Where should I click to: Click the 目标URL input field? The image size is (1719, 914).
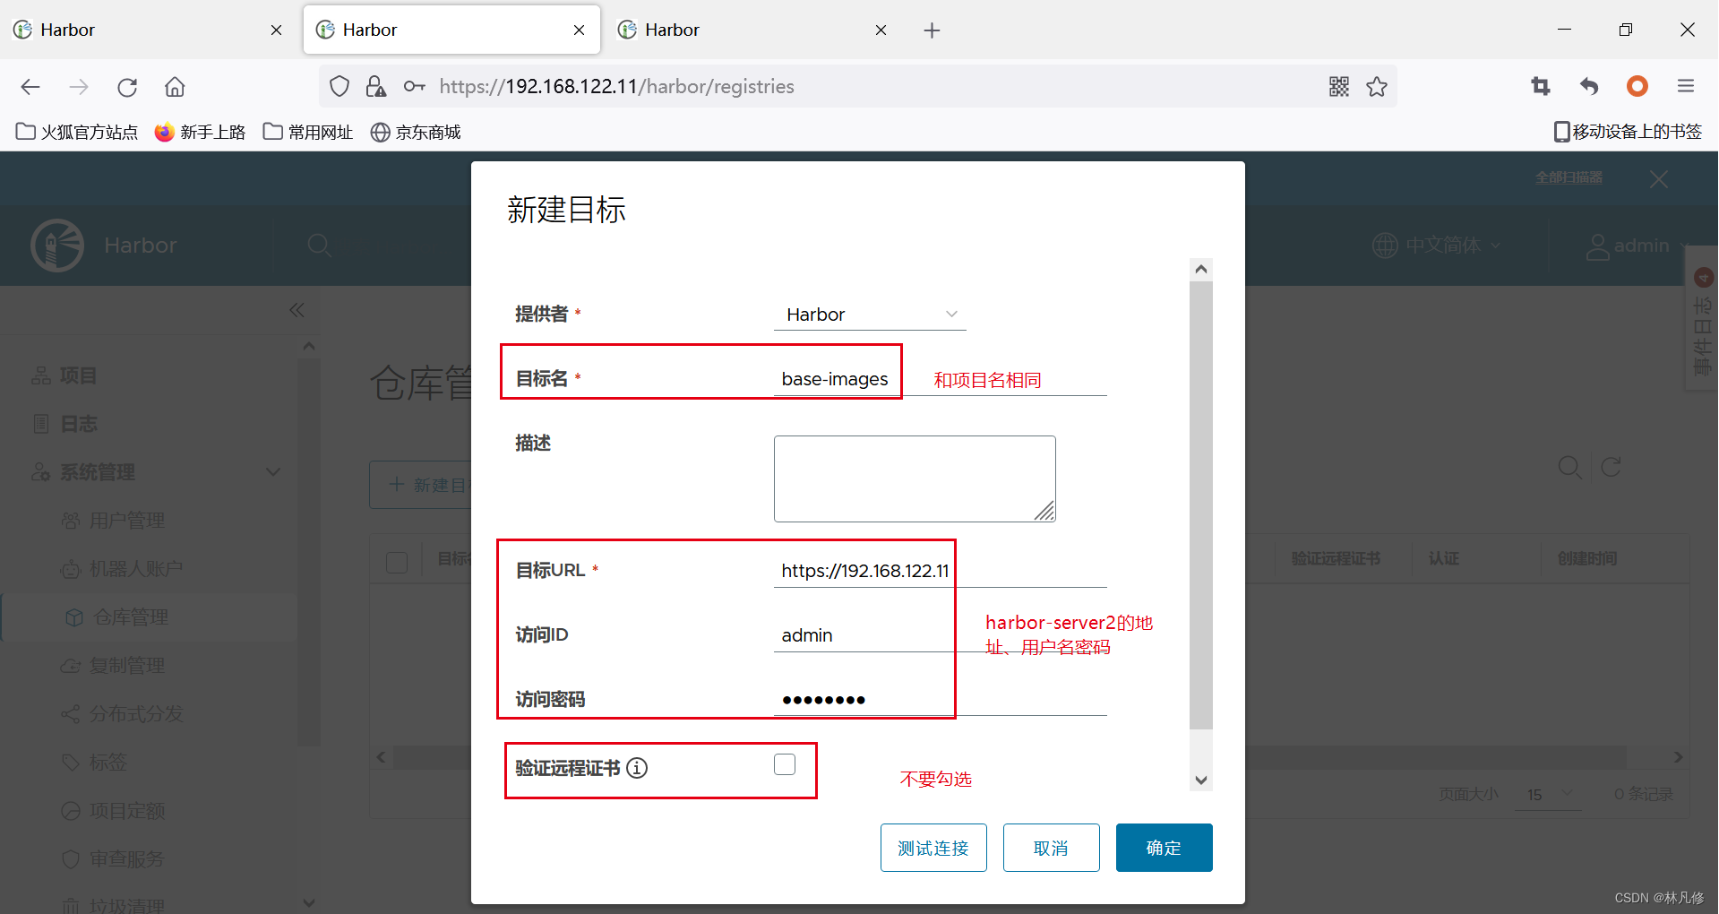pyautogui.click(x=940, y=571)
